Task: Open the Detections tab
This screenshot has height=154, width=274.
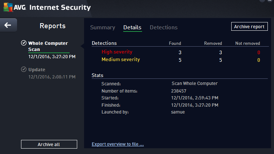Action: pos(163,27)
